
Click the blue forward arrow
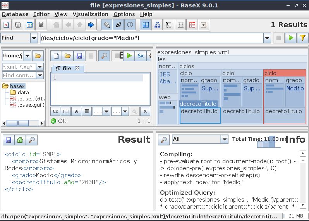91,25
